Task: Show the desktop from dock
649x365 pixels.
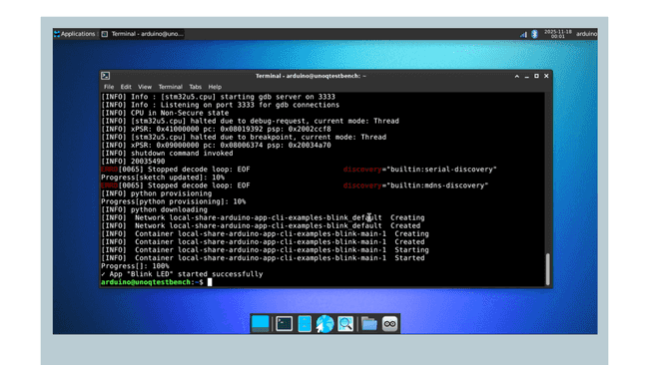Action: (260, 324)
